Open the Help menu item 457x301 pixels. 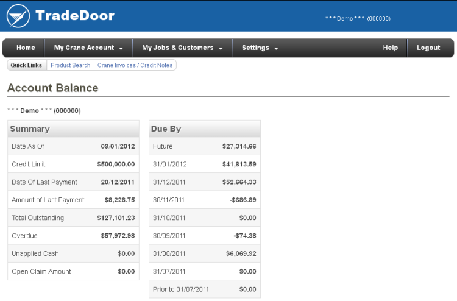coord(390,48)
